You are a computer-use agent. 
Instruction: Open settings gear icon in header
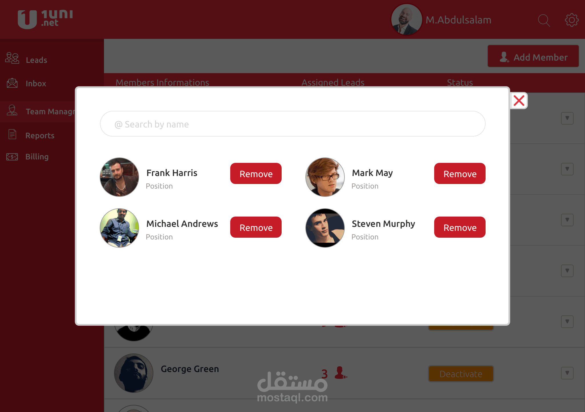[x=572, y=20]
